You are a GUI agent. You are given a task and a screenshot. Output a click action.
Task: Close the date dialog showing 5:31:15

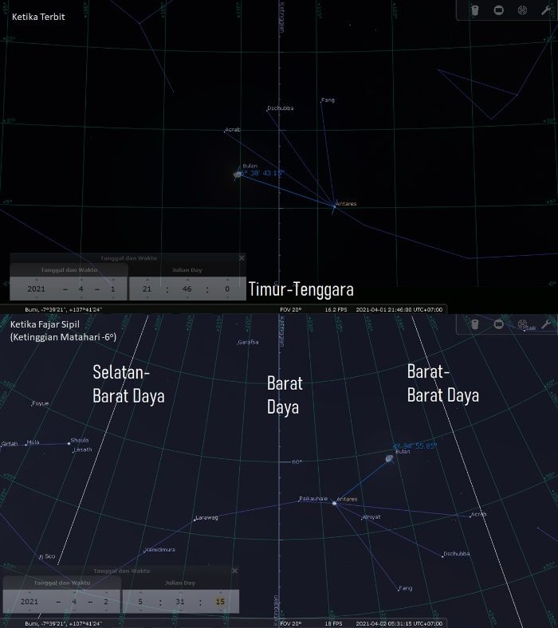[234, 571]
